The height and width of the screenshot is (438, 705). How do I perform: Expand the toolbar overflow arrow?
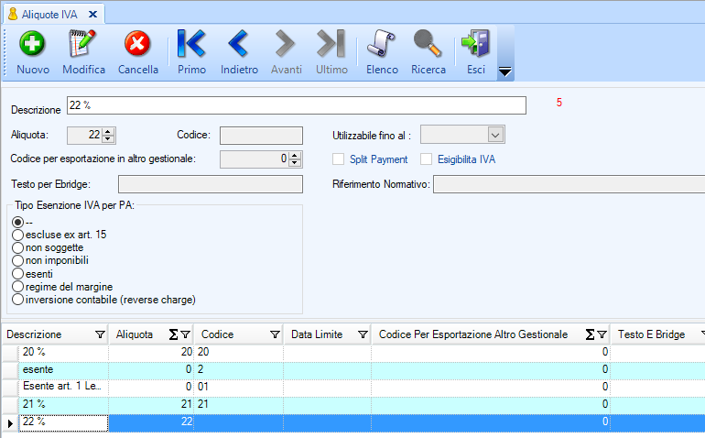(x=504, y=71)
